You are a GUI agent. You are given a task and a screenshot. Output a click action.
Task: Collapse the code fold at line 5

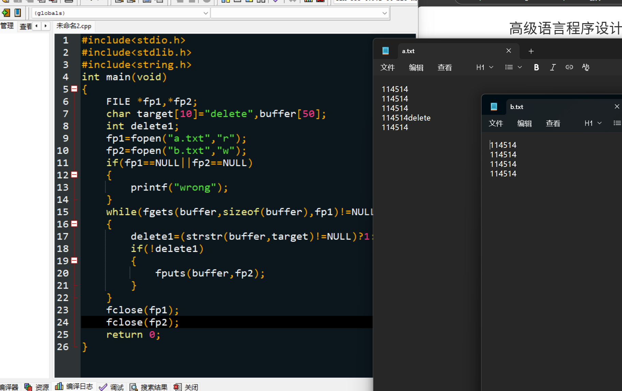pyautogui.click(x=74, y=89)
